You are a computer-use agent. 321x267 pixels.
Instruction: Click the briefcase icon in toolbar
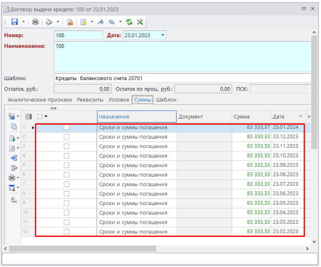[70, 22]
